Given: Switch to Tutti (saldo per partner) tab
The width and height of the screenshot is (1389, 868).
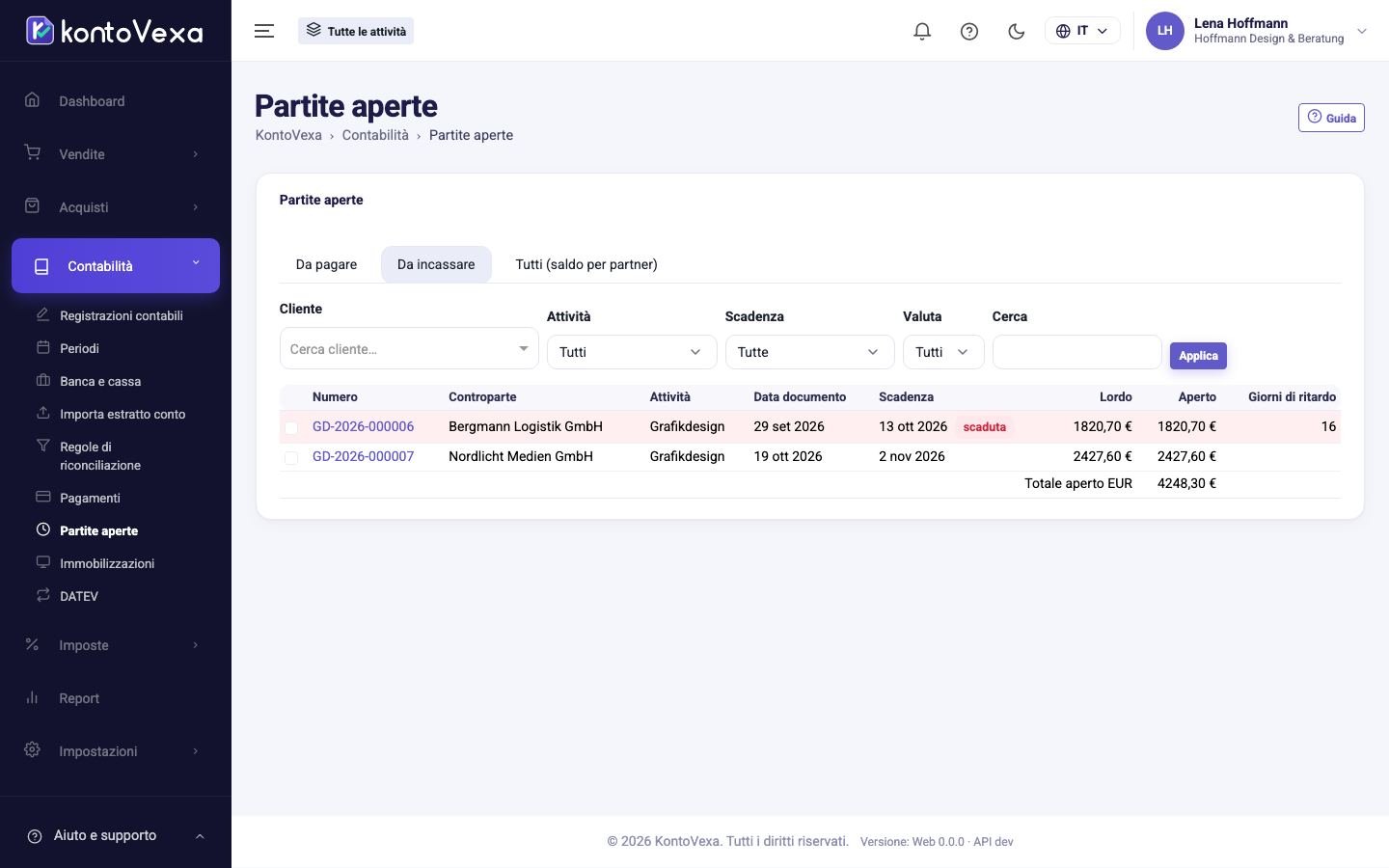Looking at the screenshot, I should click(586, 264).
